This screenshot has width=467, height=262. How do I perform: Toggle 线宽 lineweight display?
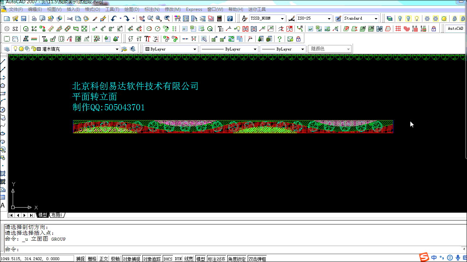click(x=189, y=259)
